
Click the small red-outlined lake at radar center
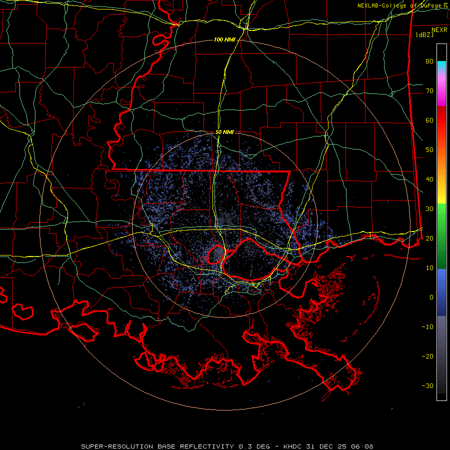[216, 254]
